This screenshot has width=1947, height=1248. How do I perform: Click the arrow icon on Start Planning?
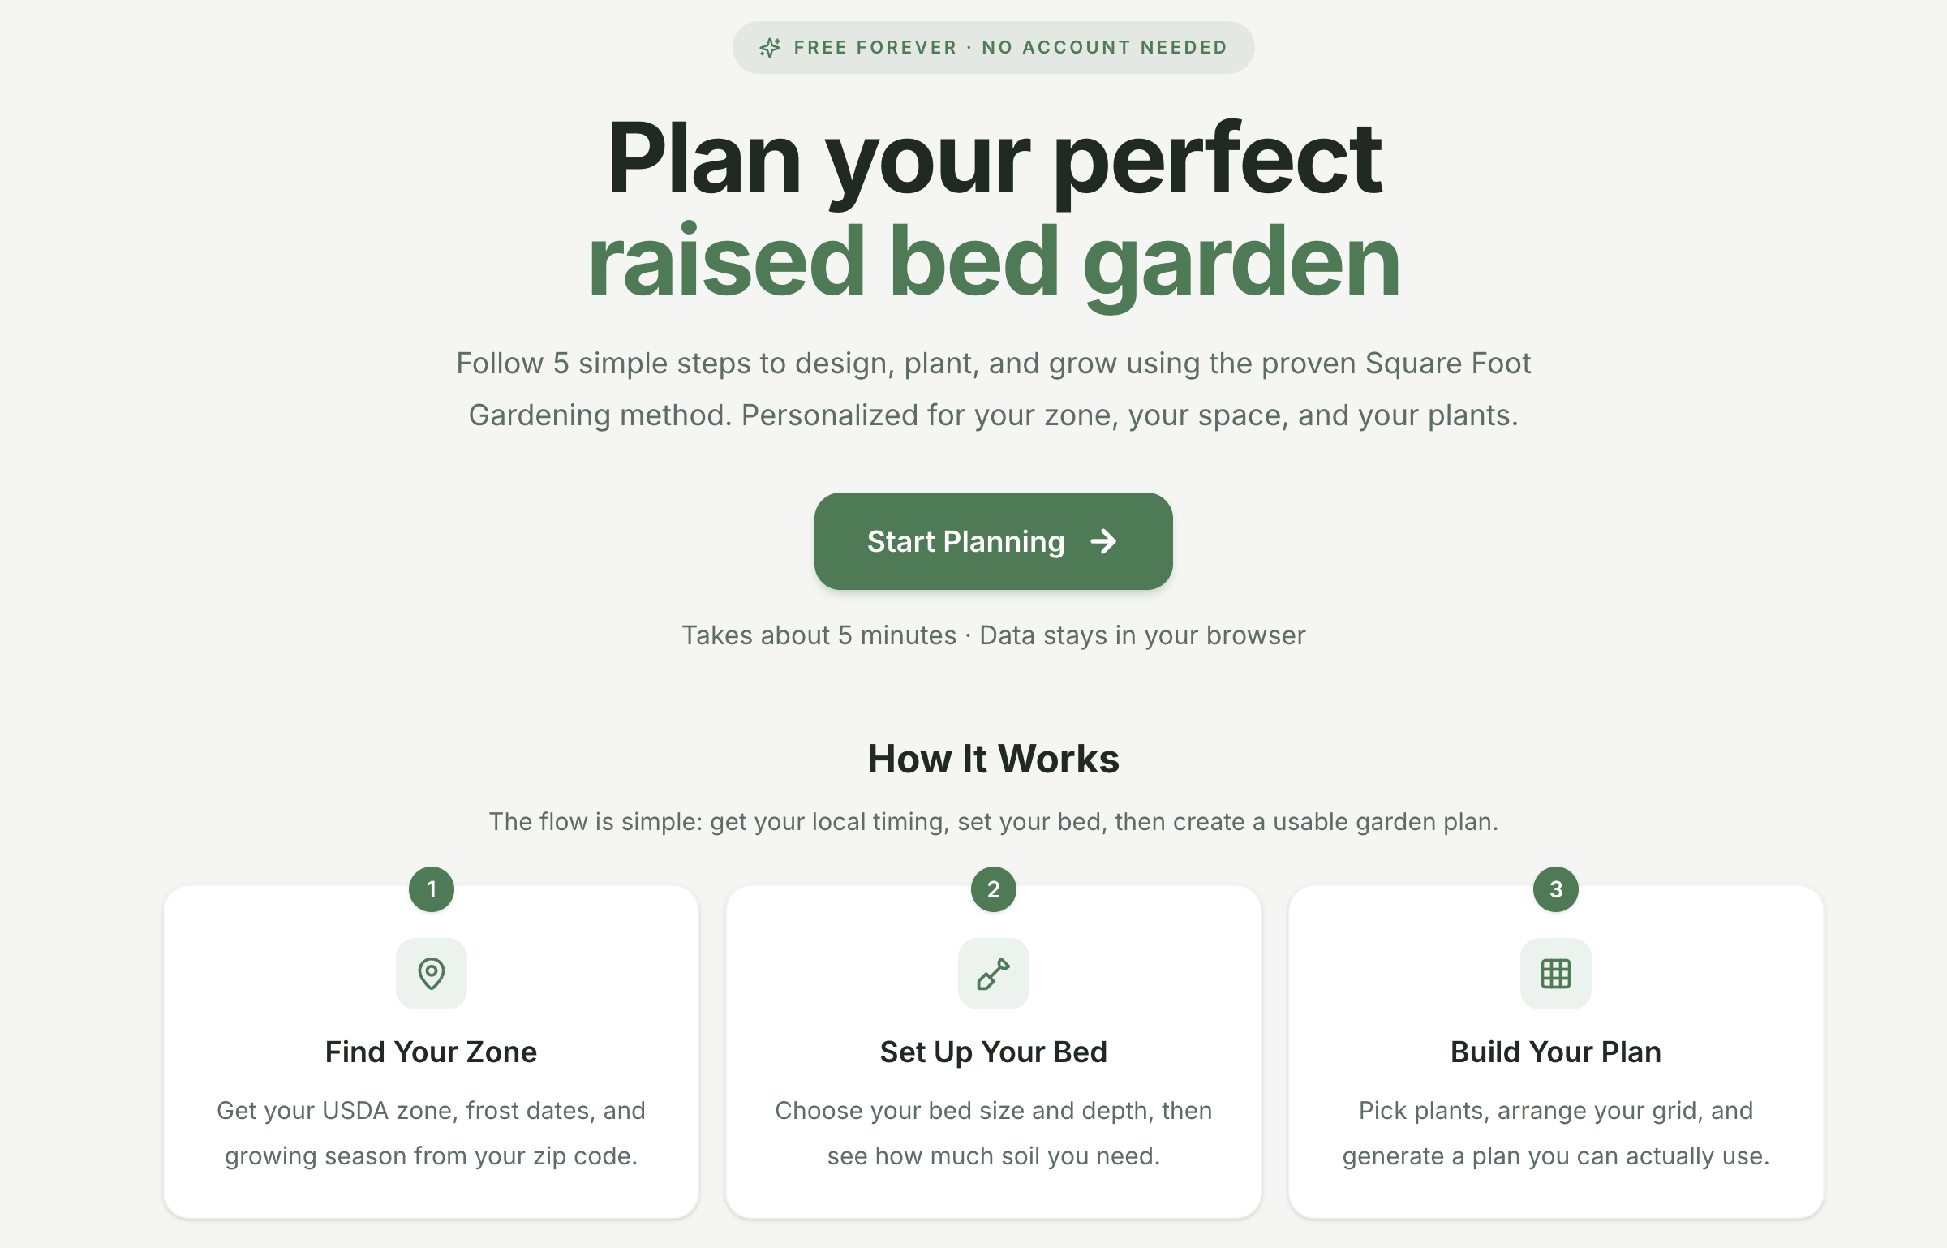pyautogui.click(x=1103, y=541)
